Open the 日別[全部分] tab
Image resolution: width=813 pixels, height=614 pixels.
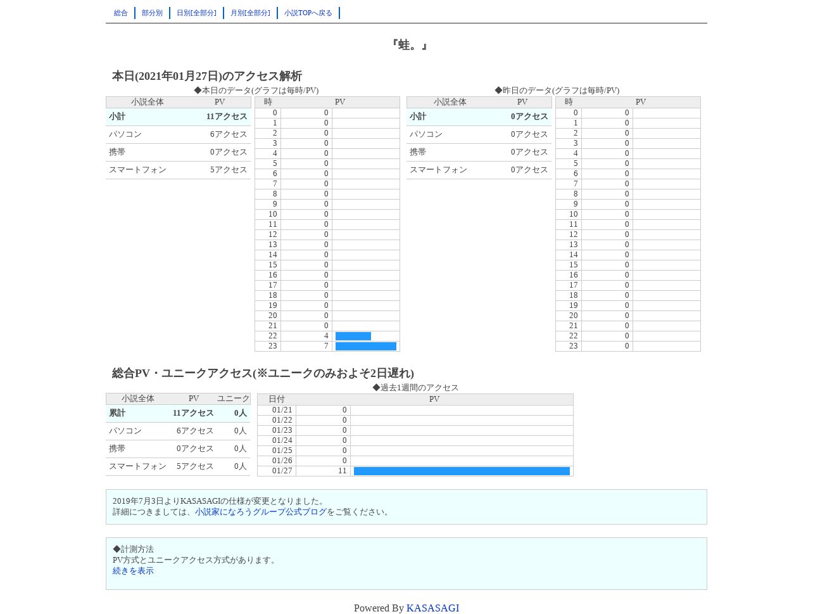click(x=196, y=13)
